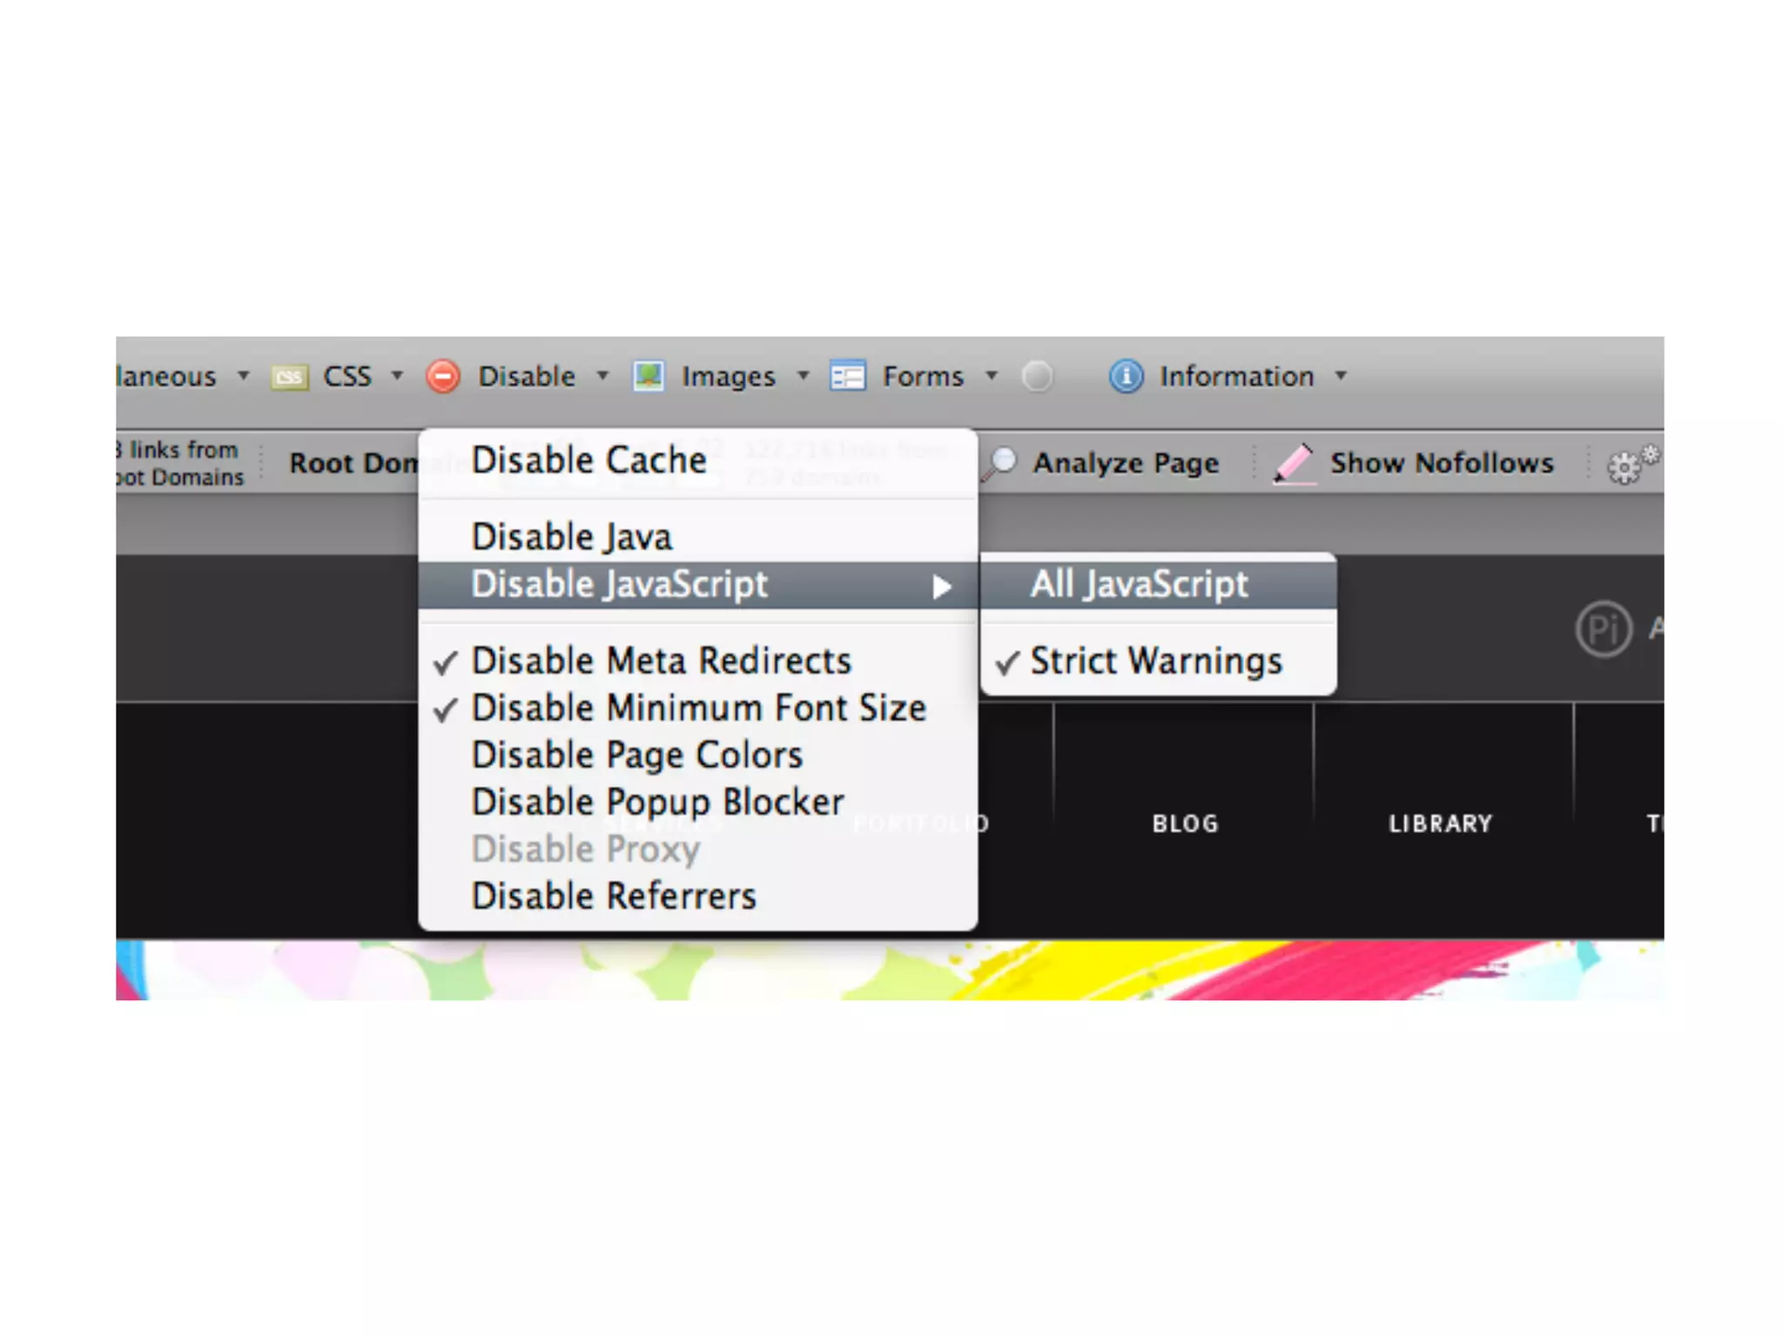Click the blue Information icon
1783x1337 pixels.
(x=1126, y=376)
